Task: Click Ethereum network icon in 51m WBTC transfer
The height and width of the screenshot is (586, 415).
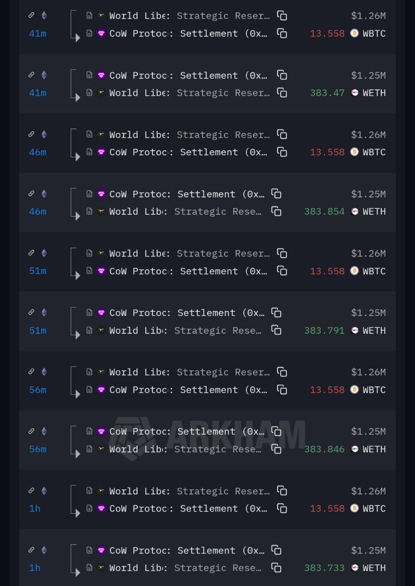Action: coord(44,253)
